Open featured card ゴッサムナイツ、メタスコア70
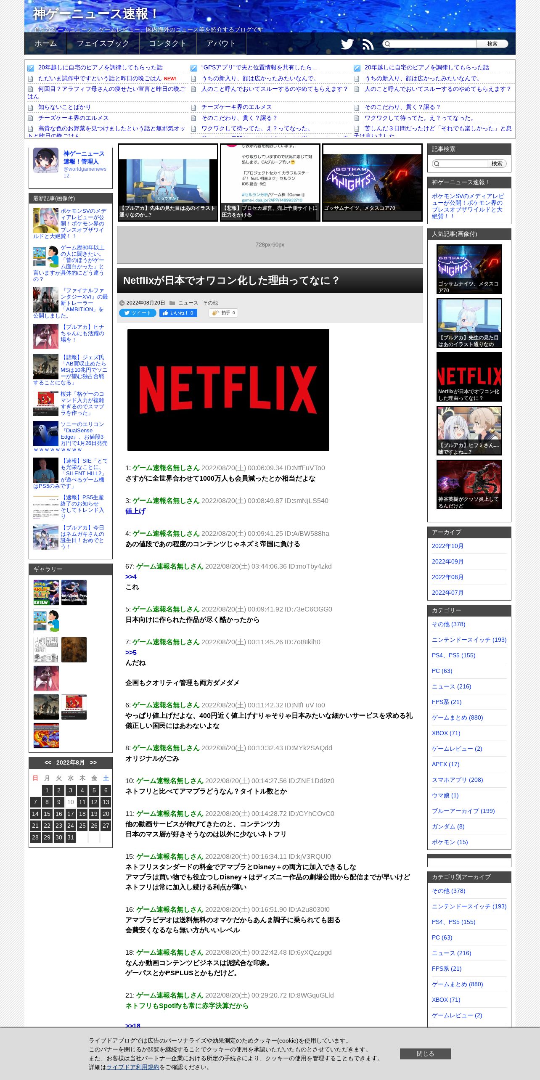 pyautogui.click(x=372, y=183)
